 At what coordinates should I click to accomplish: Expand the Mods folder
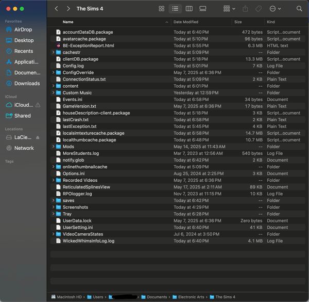53,147
